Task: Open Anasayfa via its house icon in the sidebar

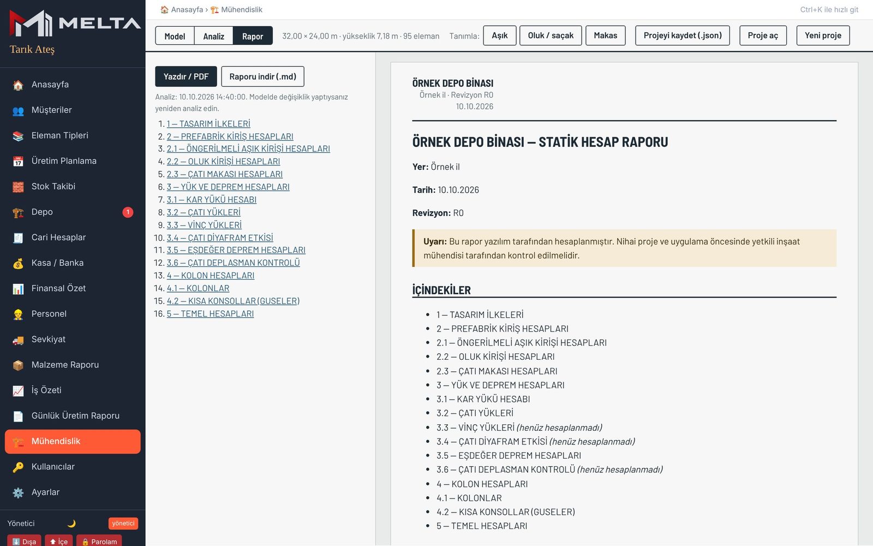Action: [18, 85]
